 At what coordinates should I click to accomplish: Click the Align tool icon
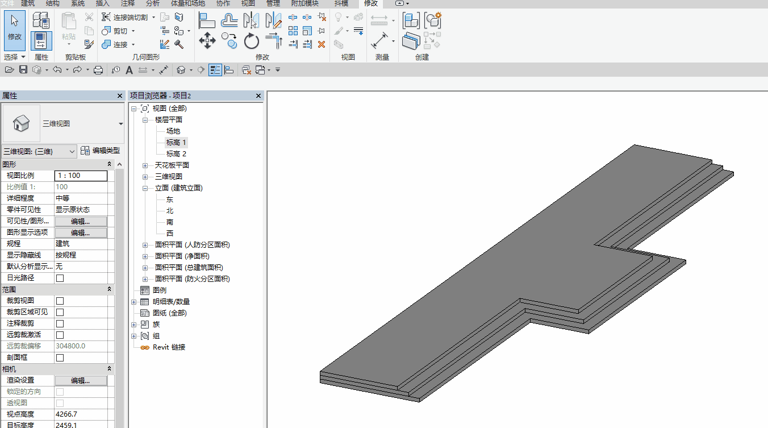pos(207,21)
